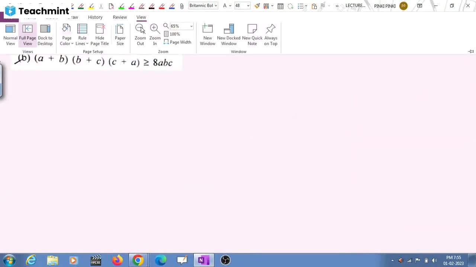Open the Review tab
476x267 pixels.
click(120, 17)
